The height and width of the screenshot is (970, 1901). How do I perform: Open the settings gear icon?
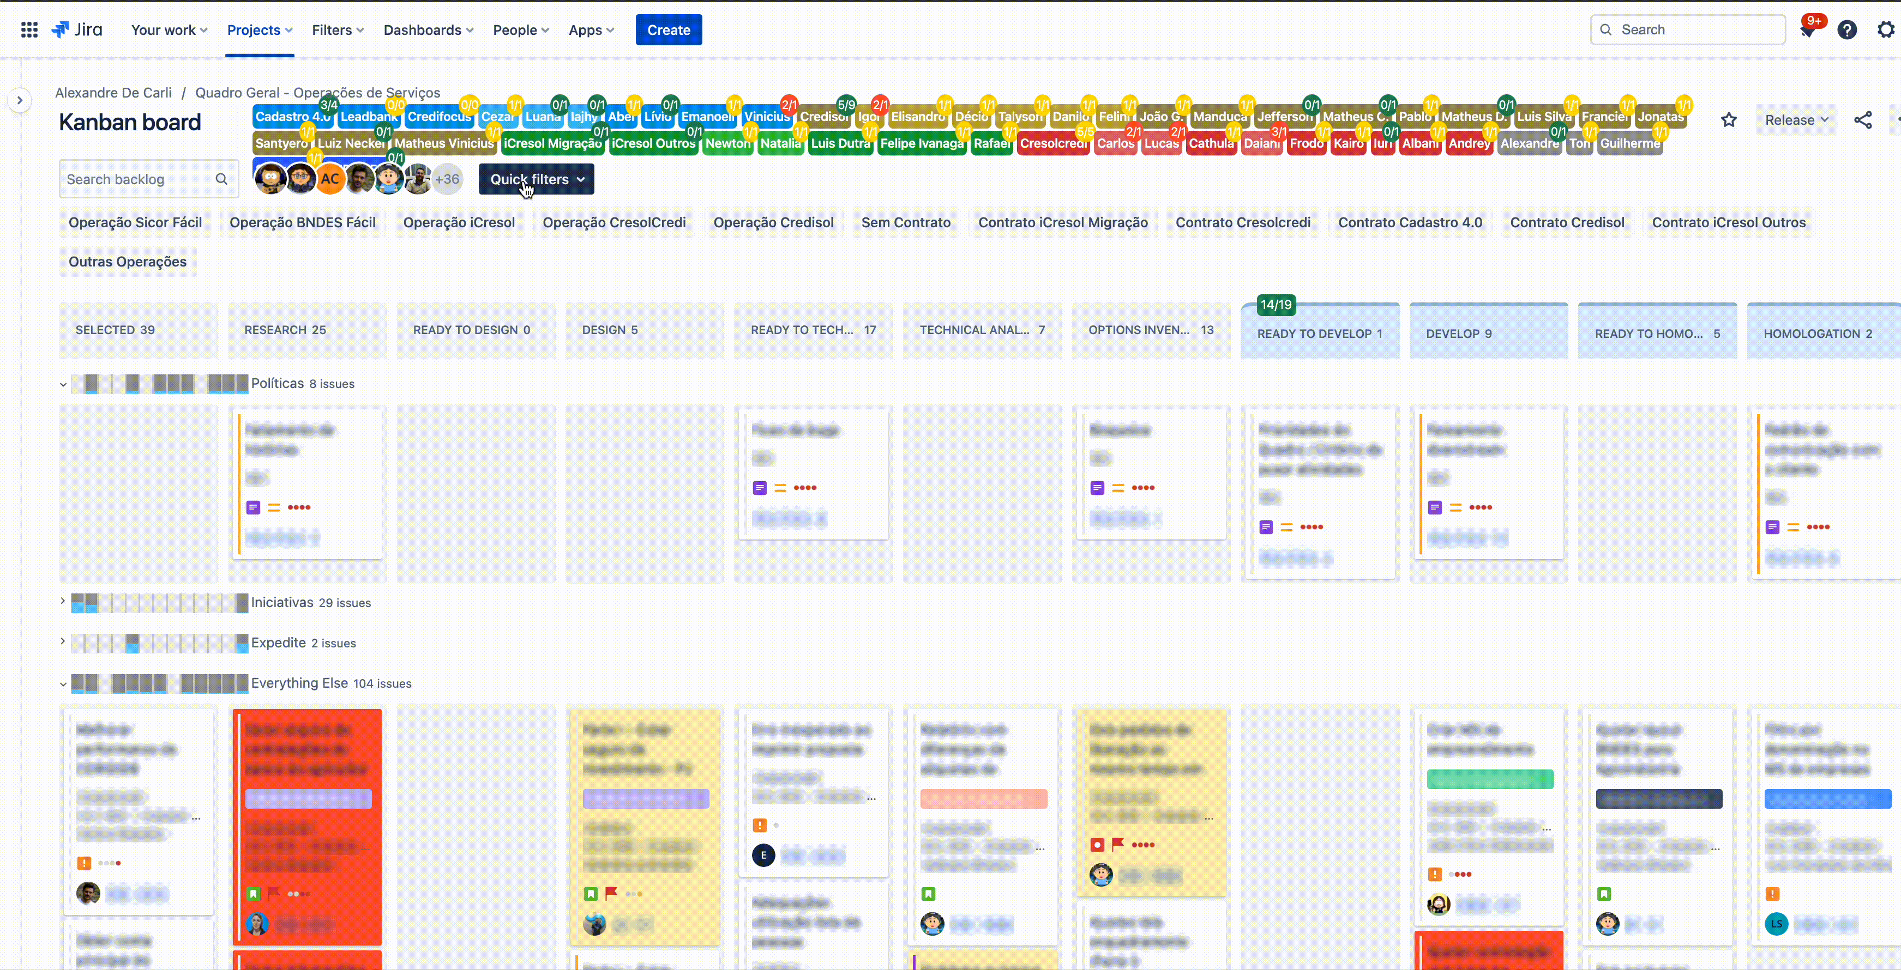tap(1886, 30)
